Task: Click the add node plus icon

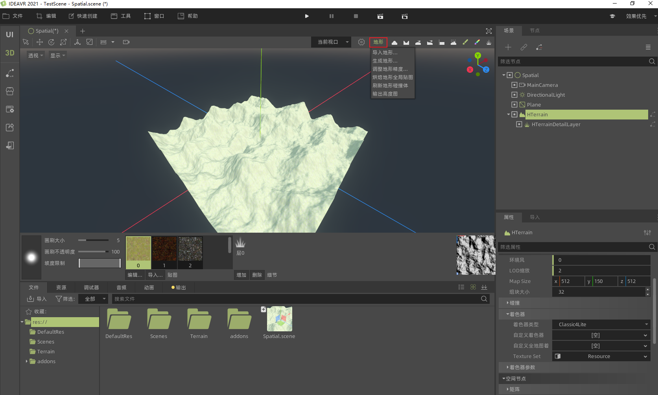Action: point(508,47)
